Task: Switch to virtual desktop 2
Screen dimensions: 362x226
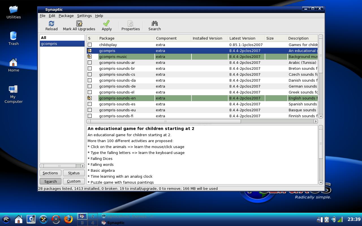Action: [x=92, y=216]
